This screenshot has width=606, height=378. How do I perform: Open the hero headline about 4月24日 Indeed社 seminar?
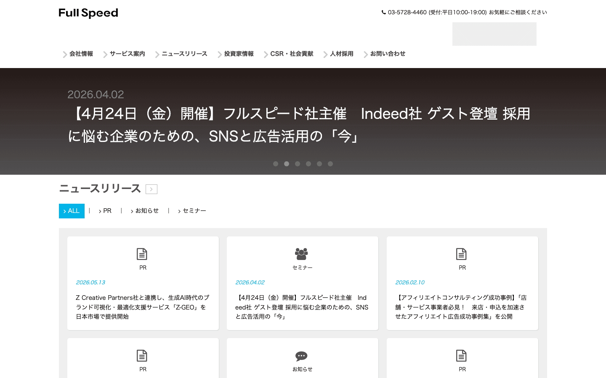[299, 125]
